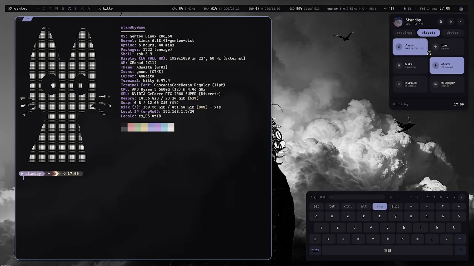Tap the esc key
Screen dimensions: 474x266
(316, 207)
